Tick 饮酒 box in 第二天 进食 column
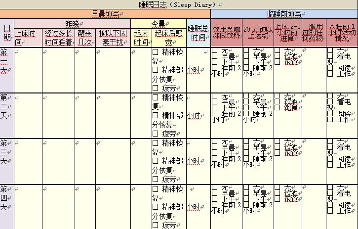Image resolution: width=358 pixels, height=229 pixels. click(277, 101)
